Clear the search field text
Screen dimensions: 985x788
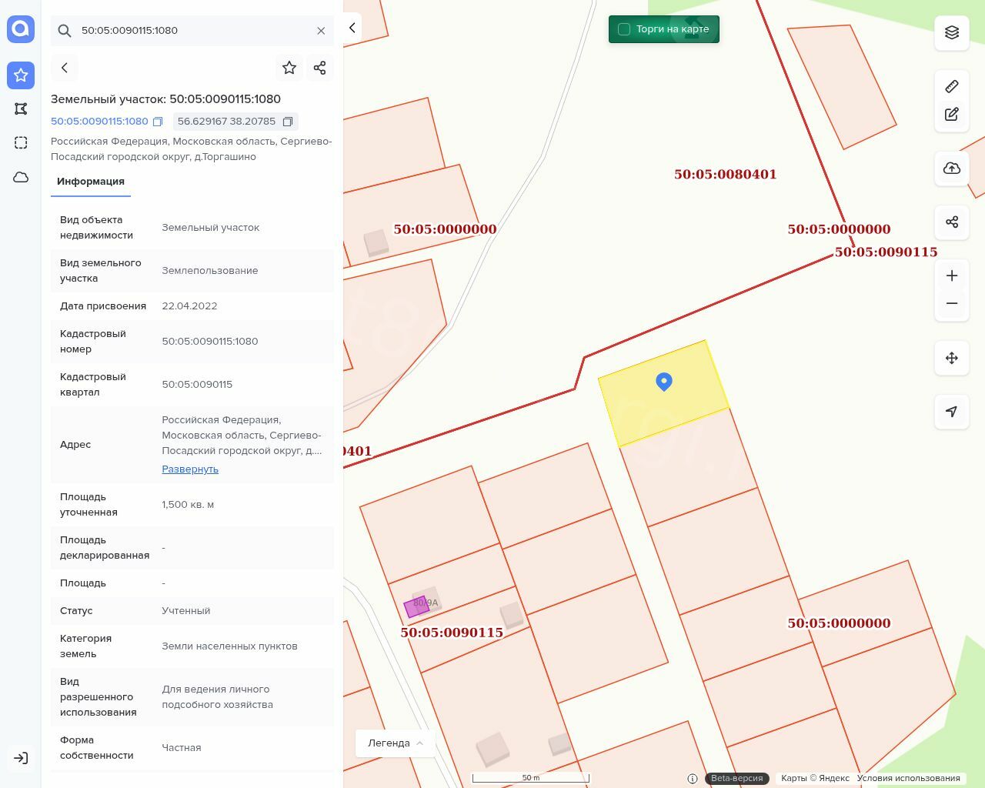321,31
